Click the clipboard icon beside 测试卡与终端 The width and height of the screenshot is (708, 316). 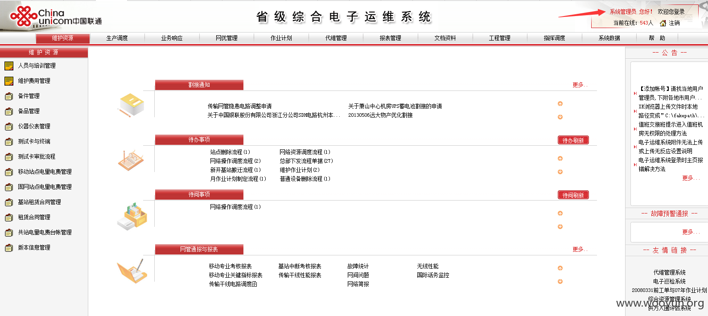[9, 142]
